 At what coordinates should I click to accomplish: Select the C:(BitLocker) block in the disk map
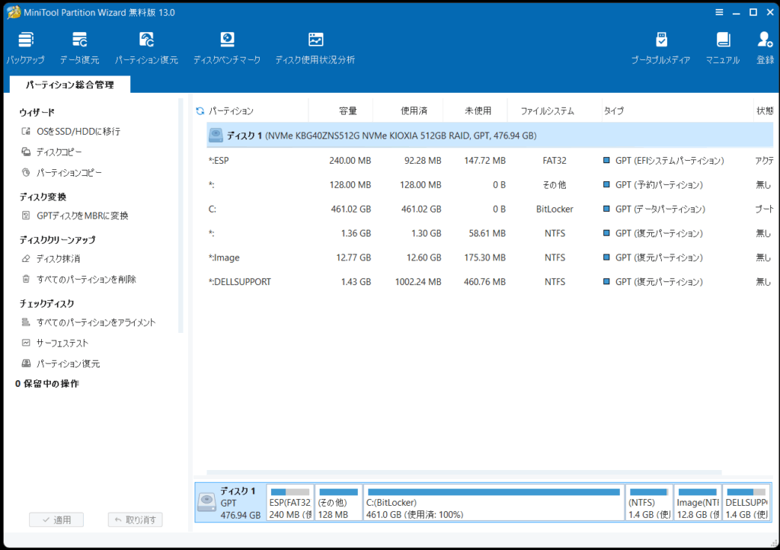[x=494, y=504]
